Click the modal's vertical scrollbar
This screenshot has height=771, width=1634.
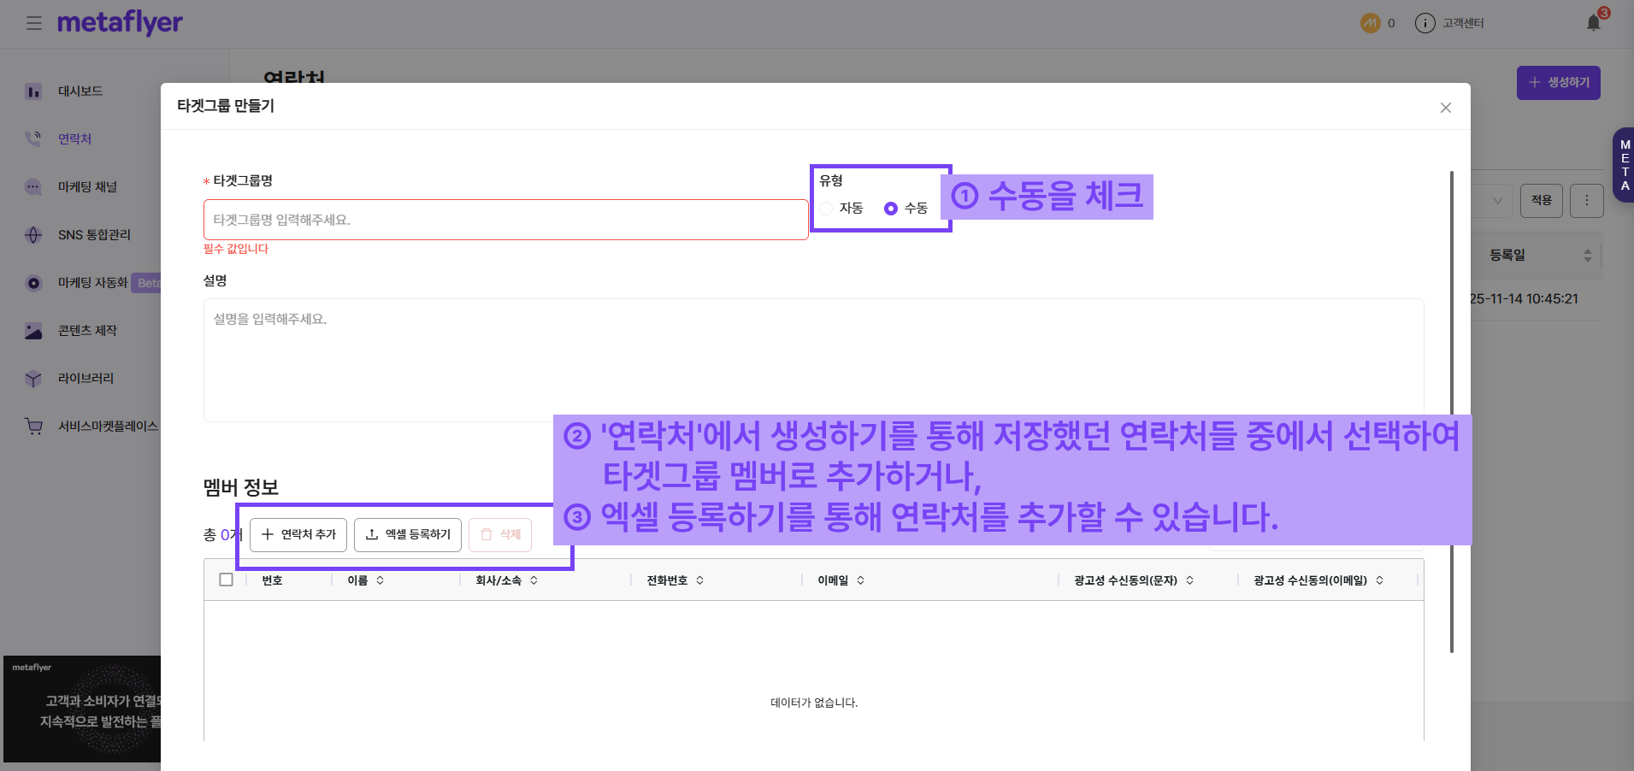[x=1451, y=410]
